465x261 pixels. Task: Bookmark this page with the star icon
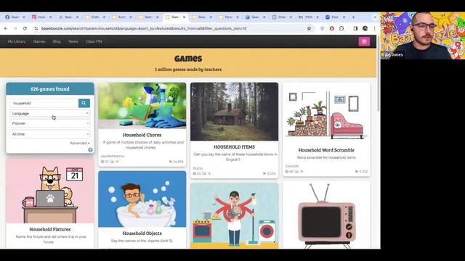tap(309, 28)
